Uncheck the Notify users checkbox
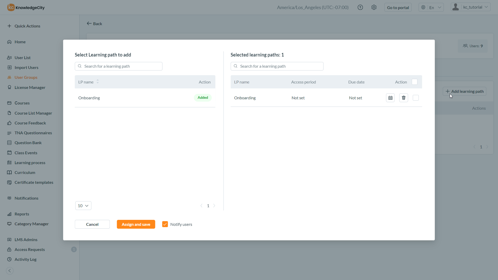 pyautogui.click(x=165, y=224)
